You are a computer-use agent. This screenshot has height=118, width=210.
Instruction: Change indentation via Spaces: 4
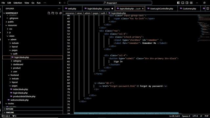pos(186,116)
